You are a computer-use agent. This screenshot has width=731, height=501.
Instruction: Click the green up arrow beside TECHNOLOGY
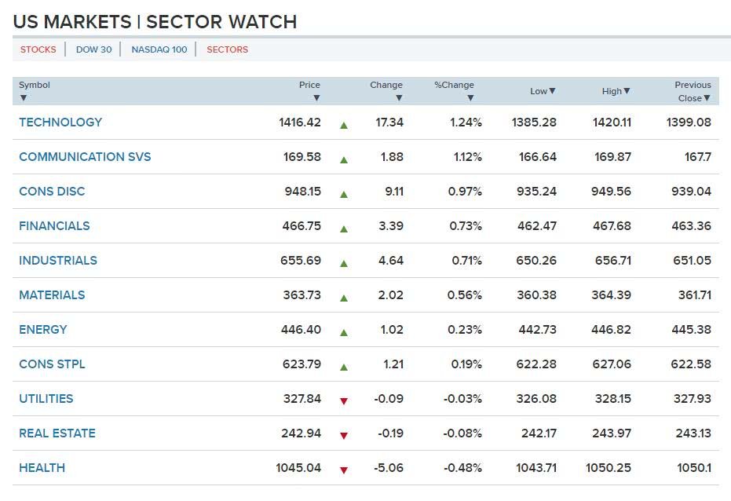click(x=343, y=124)
